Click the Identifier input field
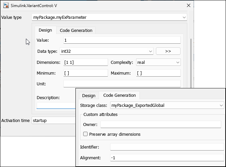 coord(167,147)
